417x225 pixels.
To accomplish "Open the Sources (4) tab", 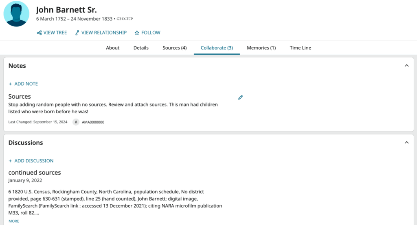I will click(174, 48).
